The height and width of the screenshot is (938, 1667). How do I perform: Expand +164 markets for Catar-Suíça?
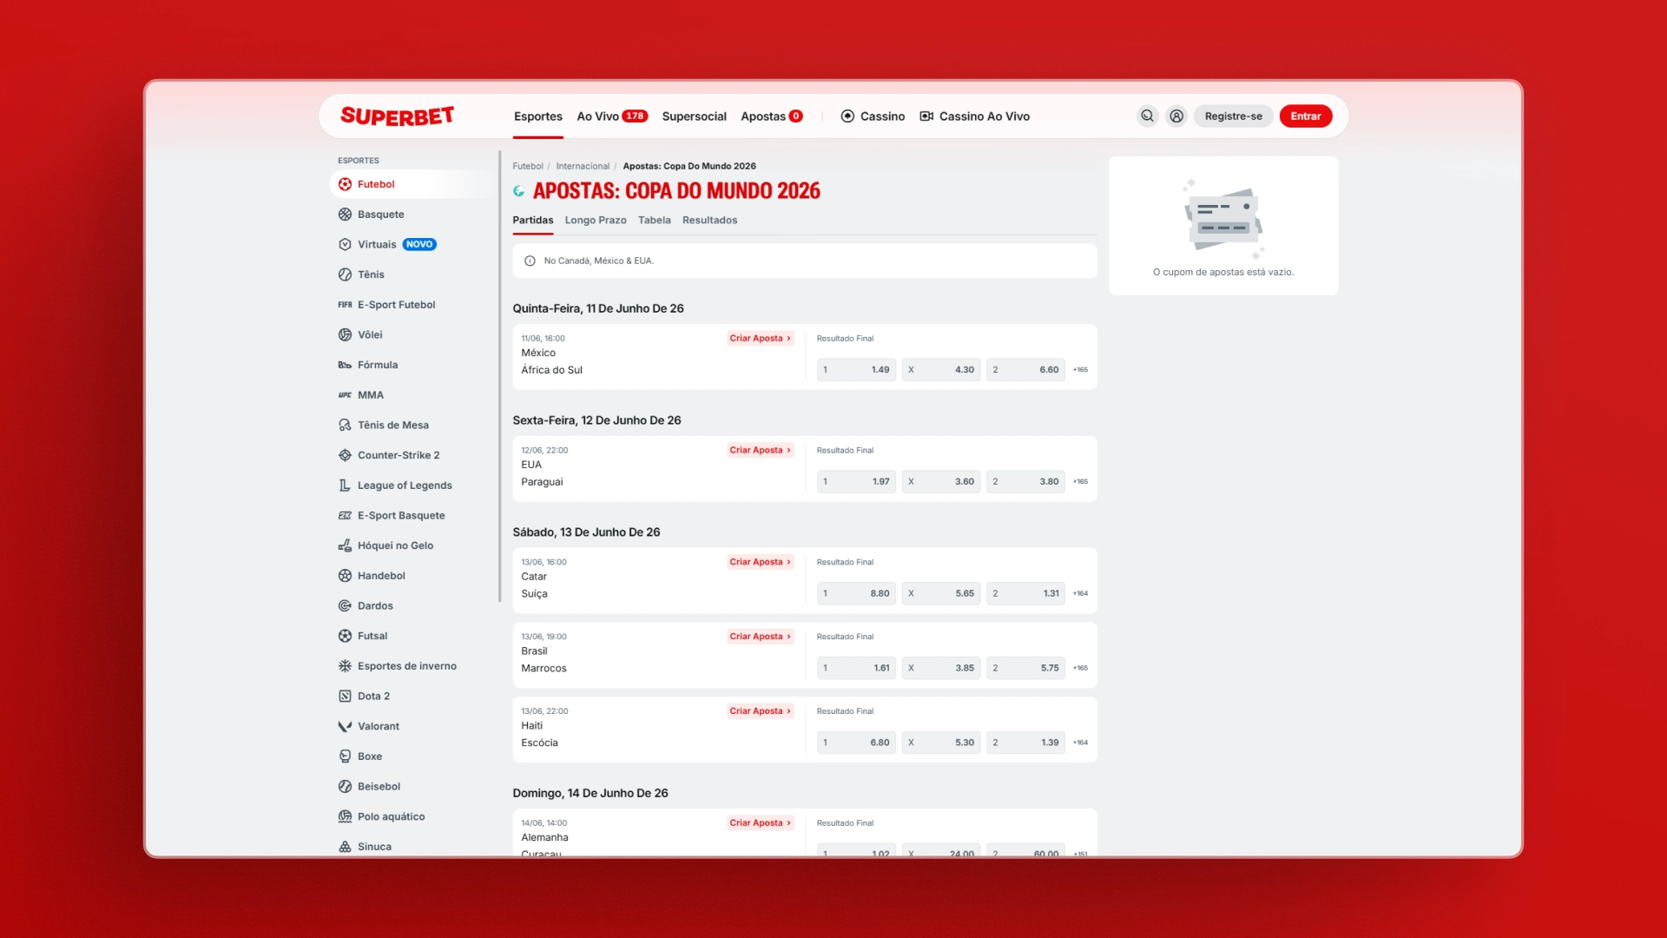[1080, 594]
